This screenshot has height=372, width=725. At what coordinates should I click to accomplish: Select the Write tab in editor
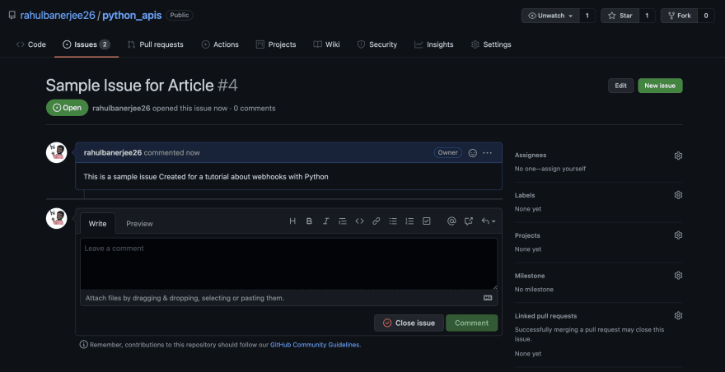point(97,223)
